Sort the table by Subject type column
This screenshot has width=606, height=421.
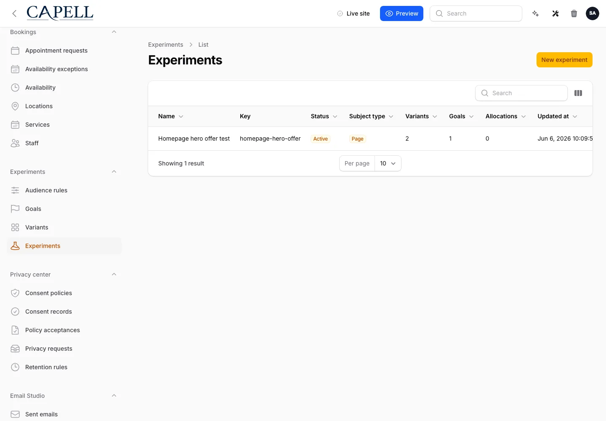pyautogui.click(x=371, y=116)
